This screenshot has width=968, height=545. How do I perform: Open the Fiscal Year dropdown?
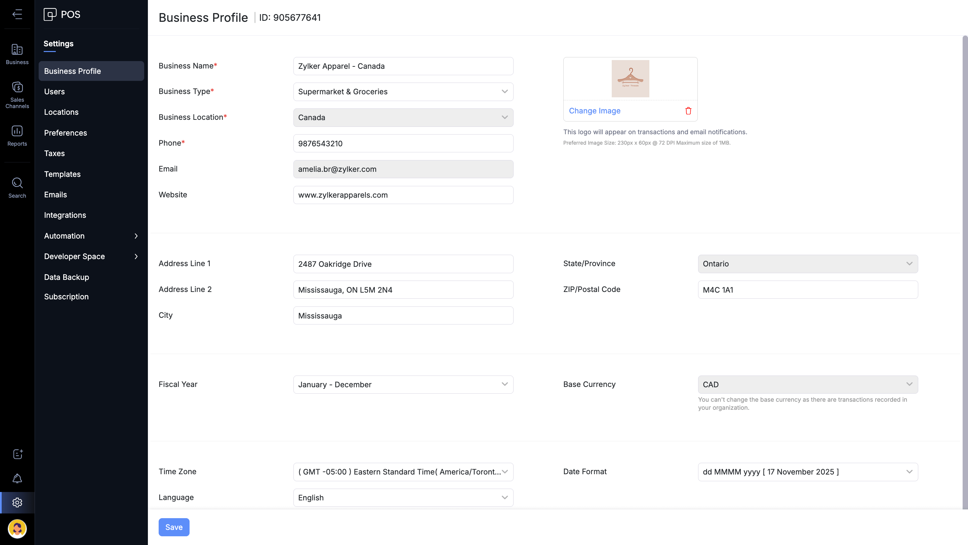tap(403, 385)
